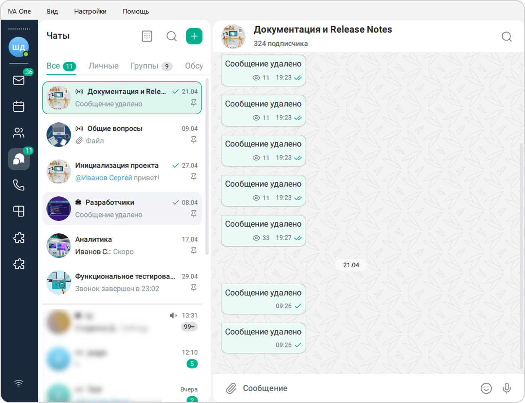Open the mail section in sidebar
This screenshot has height=403, width=525.
[x=18, y=80]
